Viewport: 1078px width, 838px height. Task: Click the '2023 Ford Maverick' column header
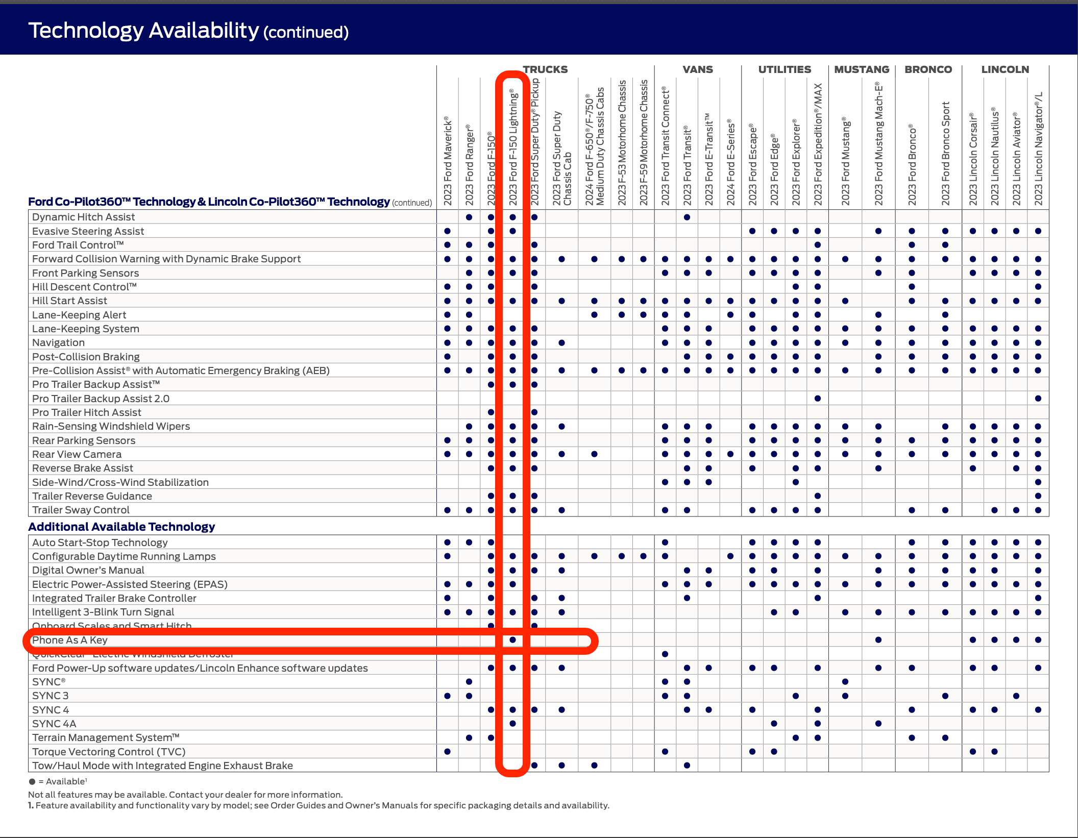tap(448, 161)
